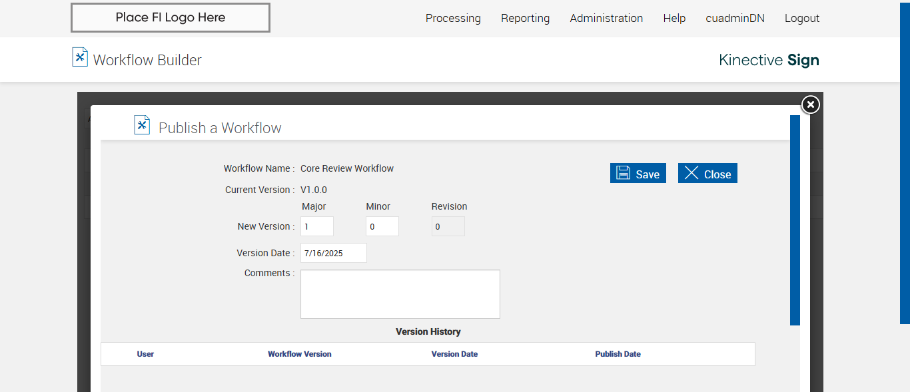Open the Help menu
This screenshot has width=910, height=392.
(x=674, y=19)
